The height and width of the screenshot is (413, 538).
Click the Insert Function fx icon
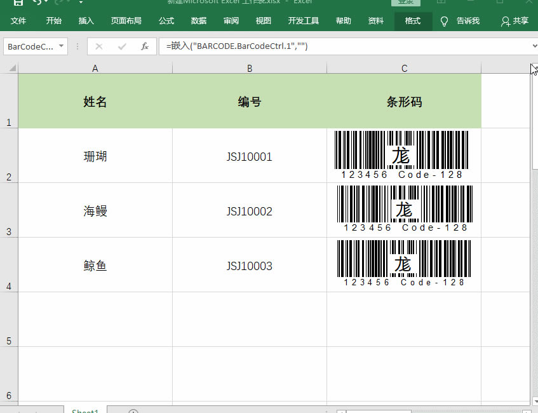click(144, 46)
